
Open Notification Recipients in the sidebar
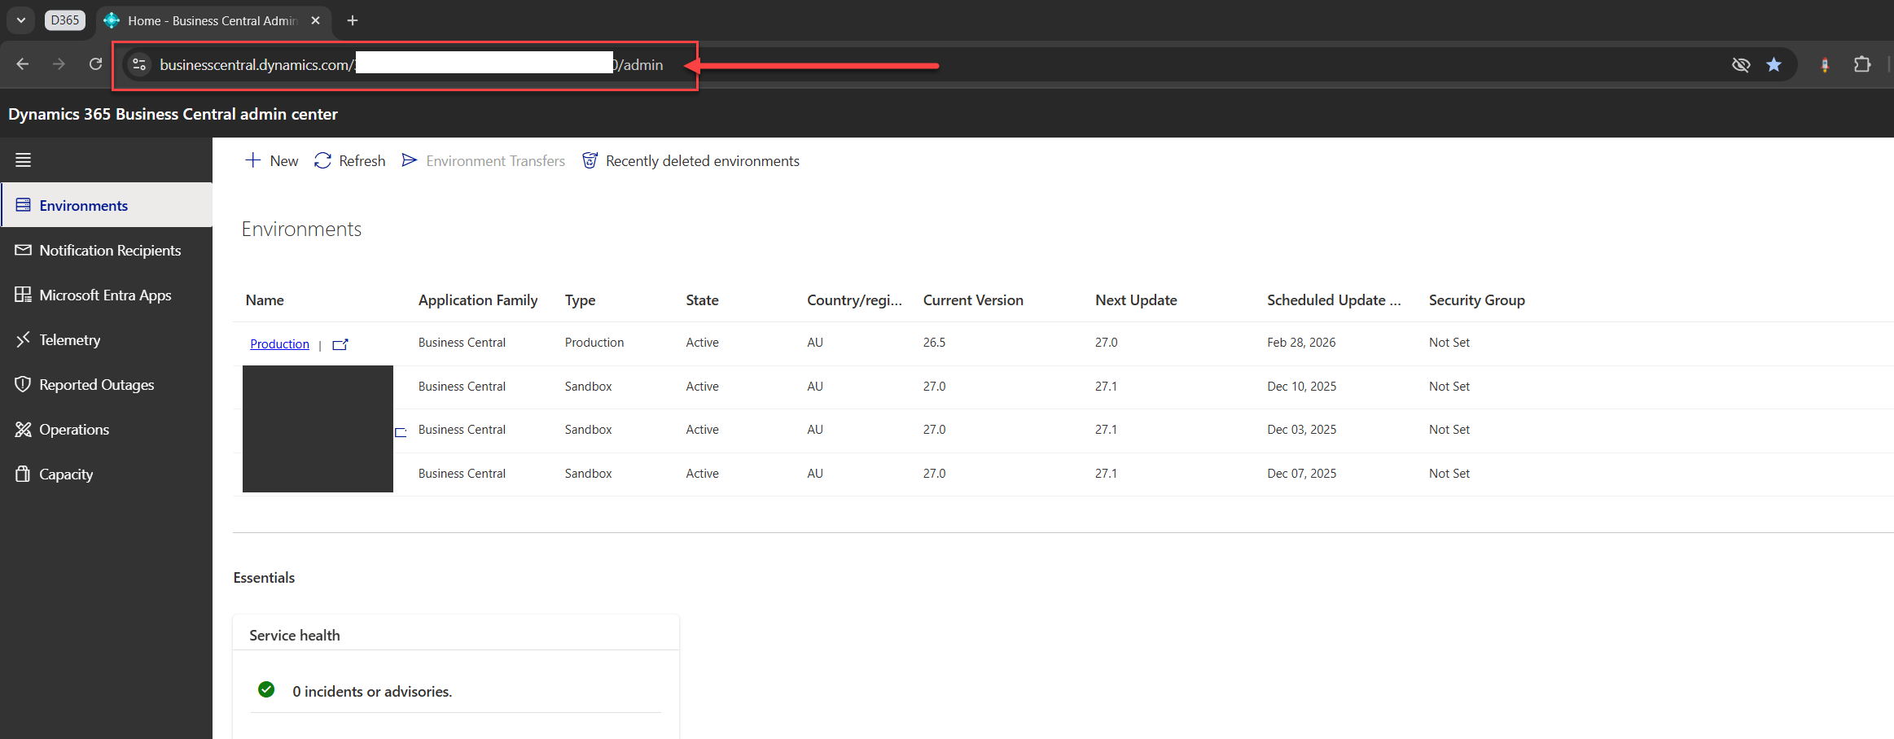107,250
